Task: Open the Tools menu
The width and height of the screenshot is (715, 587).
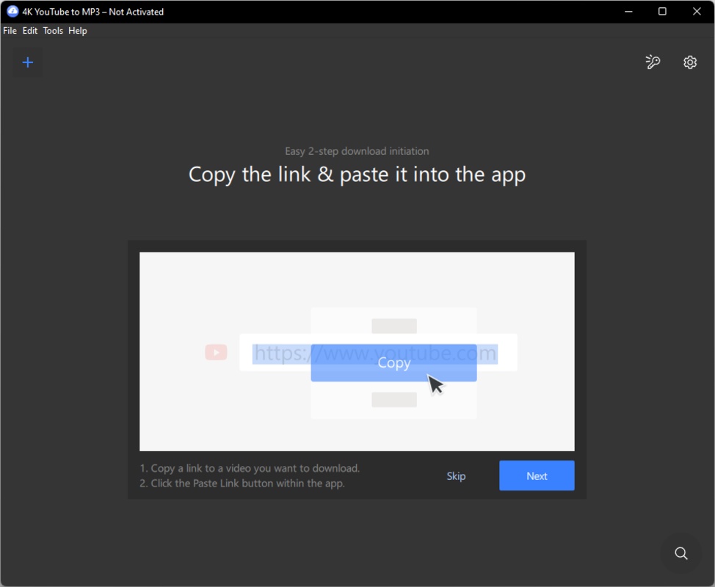Action: [53, 31]
